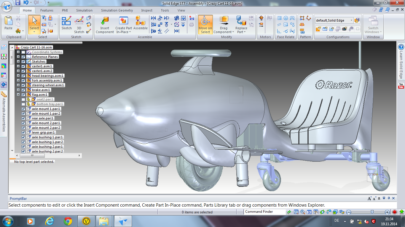Check the seat2.par:1 checkbox
Screen dimensions: 405x227
(x=23, y=99)
